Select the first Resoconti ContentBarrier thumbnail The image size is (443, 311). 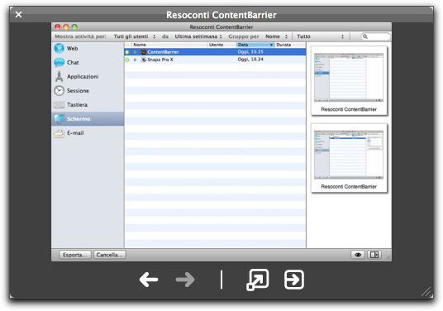349,81
